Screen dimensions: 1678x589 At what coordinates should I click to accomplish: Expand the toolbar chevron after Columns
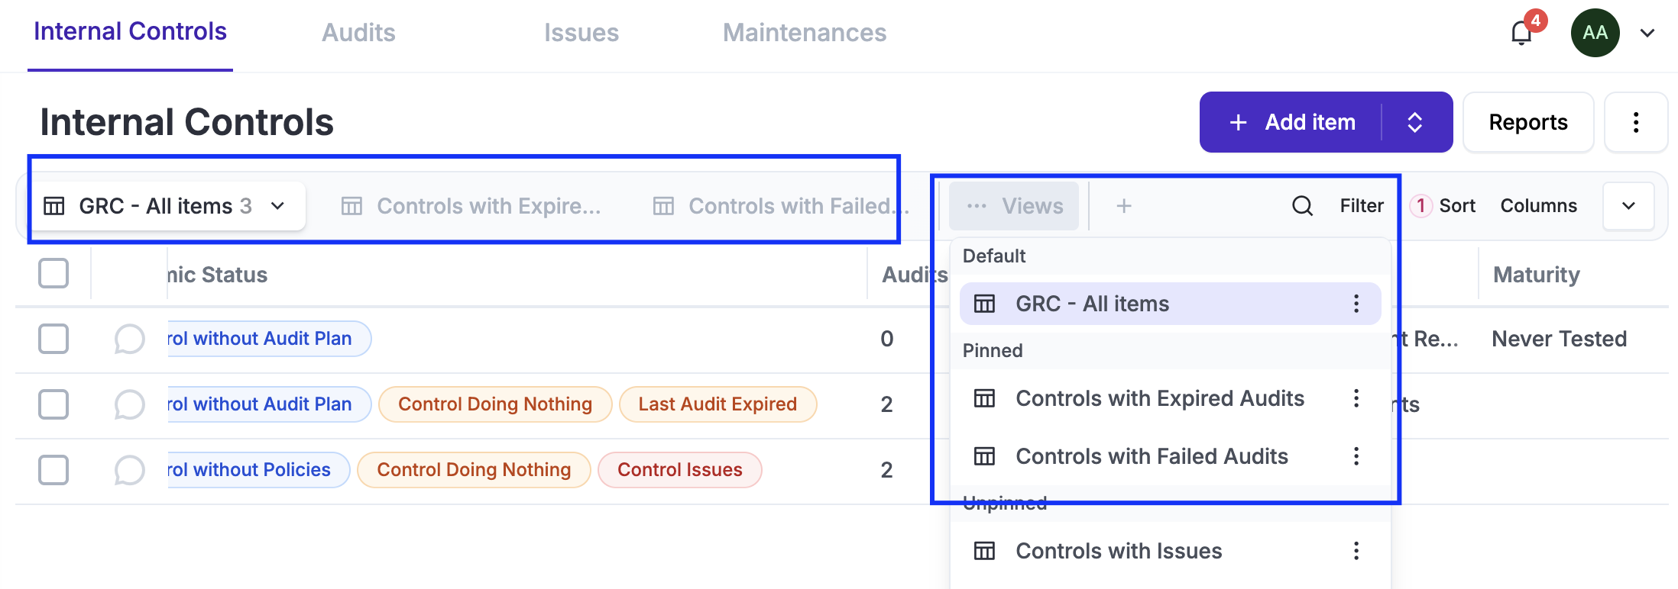(x=1628, y=206)
